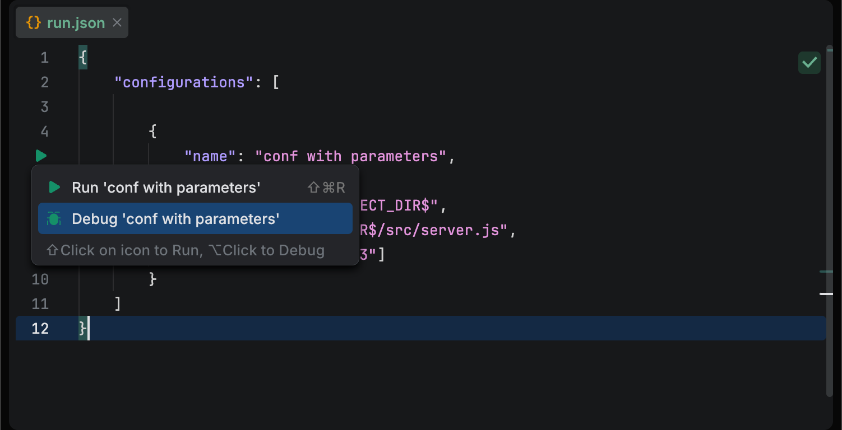Viewport: 842px width, 430px height.
Task: Click the opening brace on line 4
Action: 152,132
